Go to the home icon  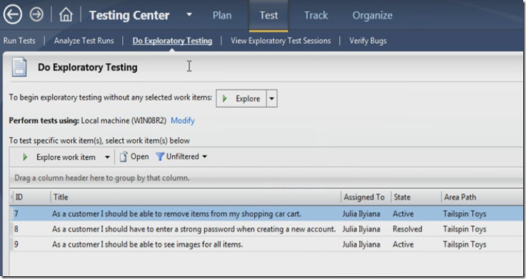coord(66,15)
